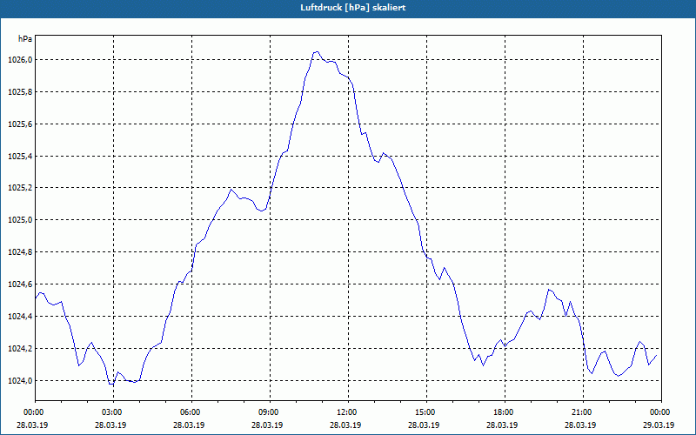Click the y-axis value 1025,2
This screenshot has height=435, width=696.
20,188
